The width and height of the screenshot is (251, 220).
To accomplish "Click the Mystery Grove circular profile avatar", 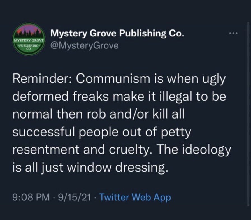I will (29, 39).
